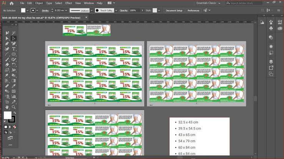Select the Column Graph tool

tap(13, 97)
